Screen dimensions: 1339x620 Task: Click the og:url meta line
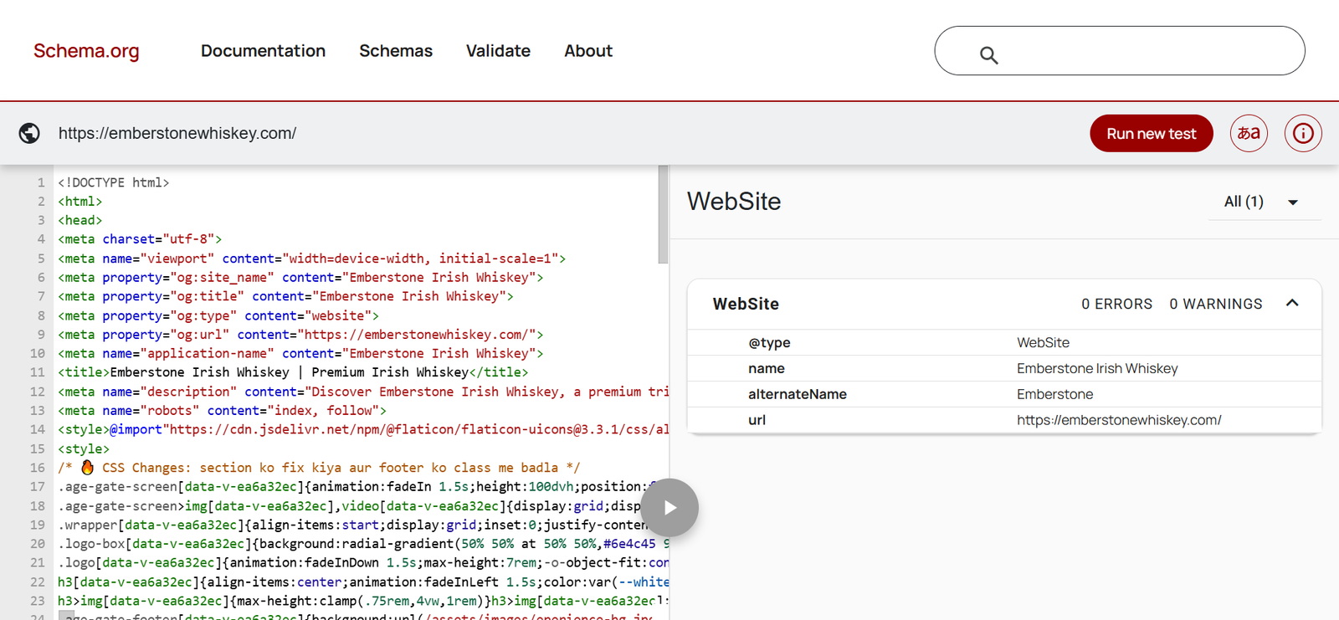click(x=300, y=335)
